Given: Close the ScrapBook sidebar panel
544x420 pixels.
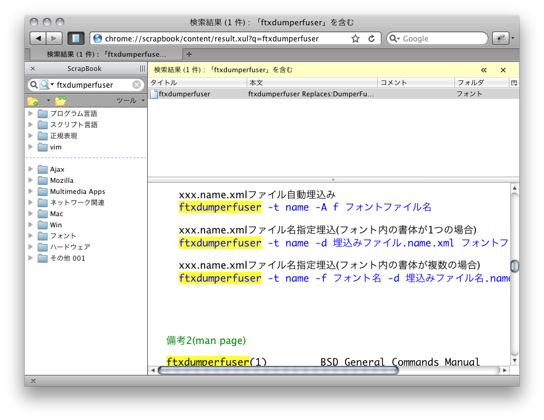Looking at the screenshot, I should (33, 69).
